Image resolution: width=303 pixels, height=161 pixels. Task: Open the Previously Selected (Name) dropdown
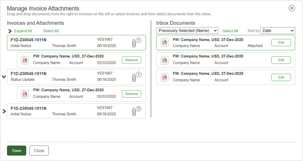click(187, 31)
